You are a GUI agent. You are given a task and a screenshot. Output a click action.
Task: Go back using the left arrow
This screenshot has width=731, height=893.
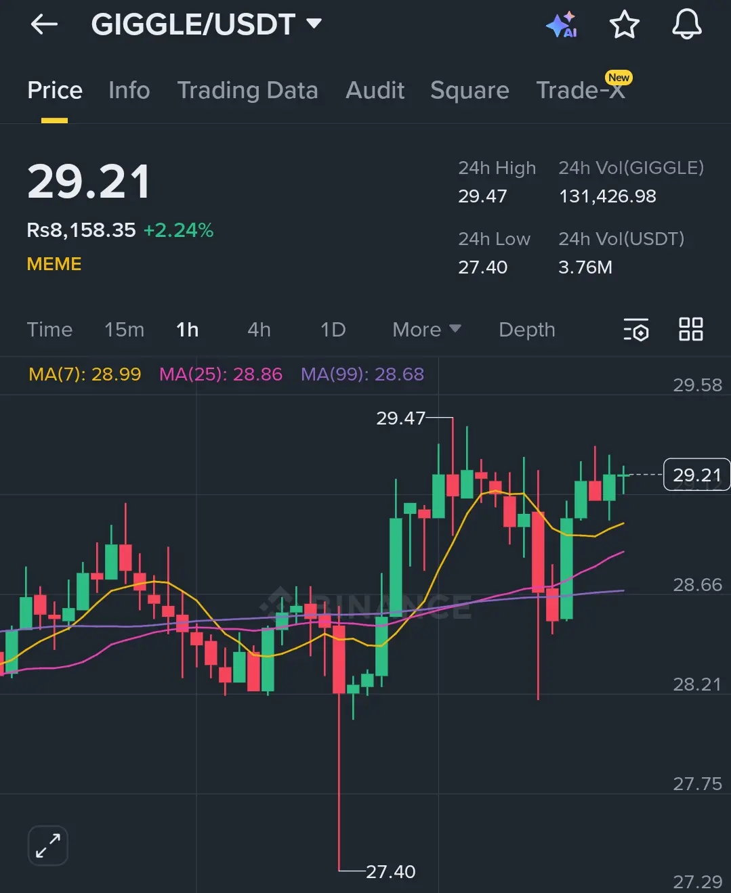click(44, 25)
